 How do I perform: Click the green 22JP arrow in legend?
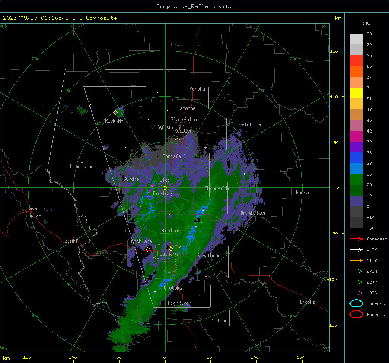point(356,282)
